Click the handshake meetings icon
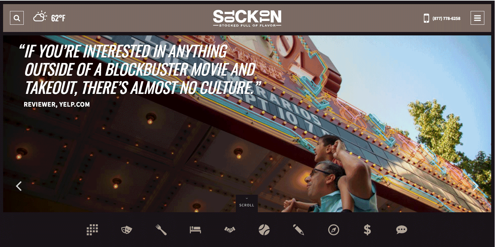Image resolution: width=495 pixels, height=247 pixels. [x=230, y=230]
